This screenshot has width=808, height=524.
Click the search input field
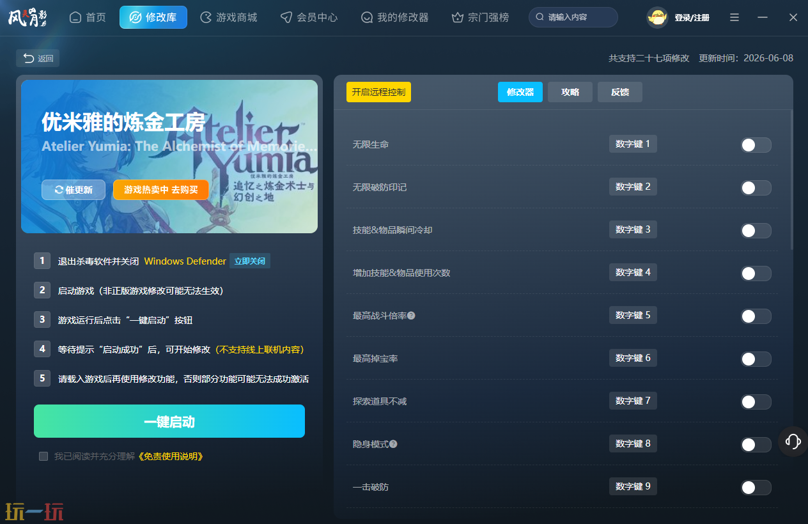[x=573, y=17]
